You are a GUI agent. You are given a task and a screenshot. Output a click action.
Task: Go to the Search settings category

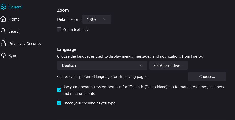click(x=15, y=31)
